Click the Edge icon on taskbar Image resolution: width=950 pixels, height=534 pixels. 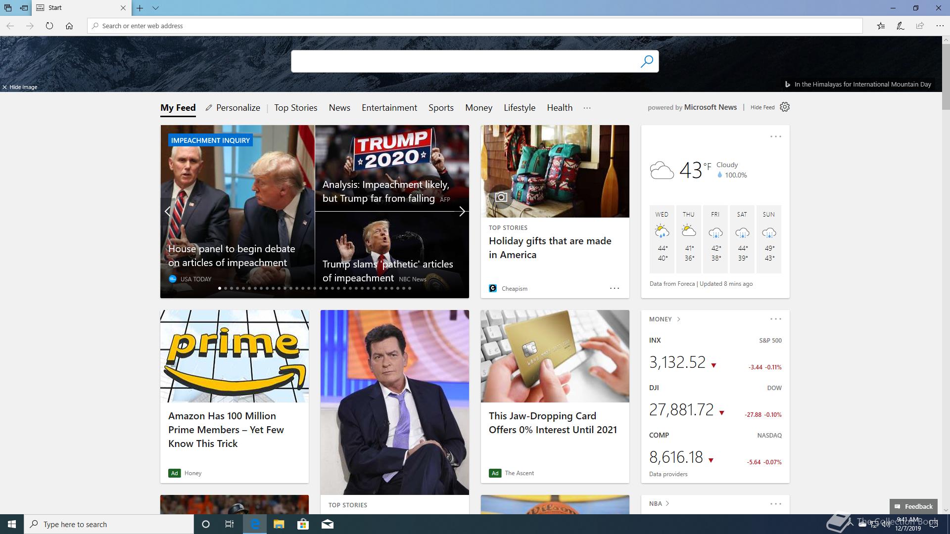pyautogui.click(x=255, y=524)
